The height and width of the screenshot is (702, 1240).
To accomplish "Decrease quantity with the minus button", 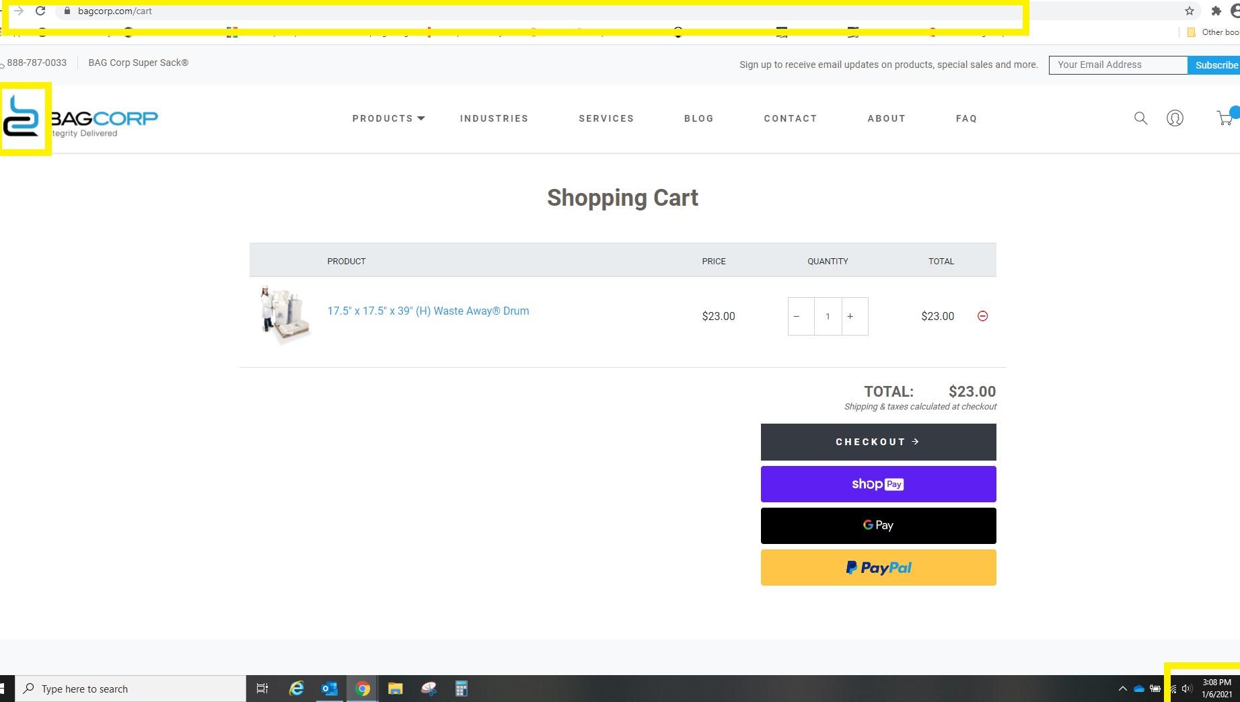I will pyautogui.click(x=797, y=316).
